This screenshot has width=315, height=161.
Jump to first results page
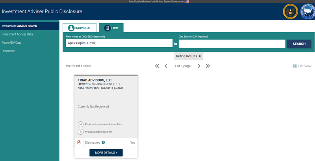[x=157, y=66]
